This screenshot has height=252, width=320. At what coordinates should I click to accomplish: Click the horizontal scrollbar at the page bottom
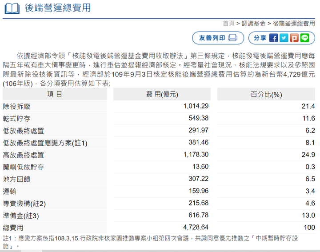point(160,251)
